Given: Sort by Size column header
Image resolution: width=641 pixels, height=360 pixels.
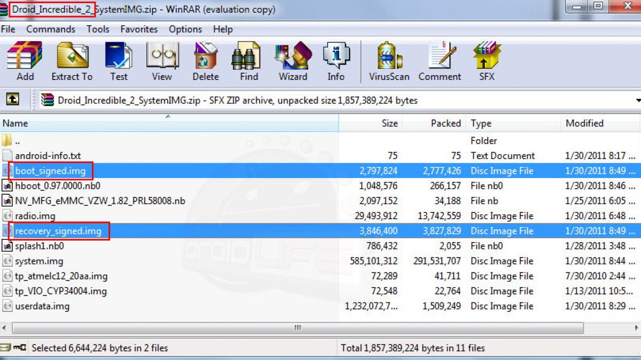Looking at the screenshot, I should [389, 123].
